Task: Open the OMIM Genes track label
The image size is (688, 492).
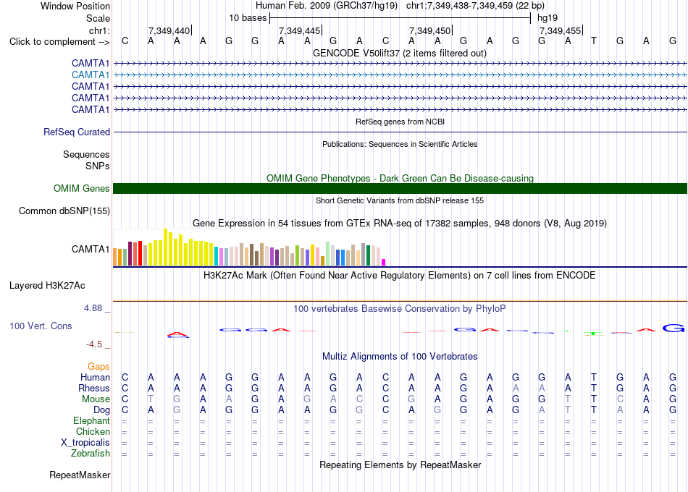Action: click(82, 189)
